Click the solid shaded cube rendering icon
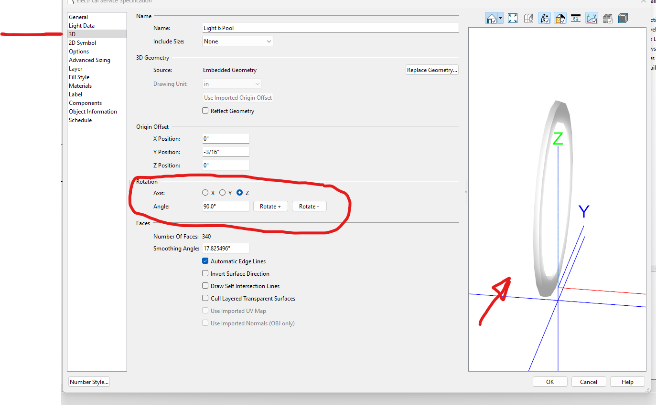This screenshot has height=405, width=656. [x=623, y=19]
